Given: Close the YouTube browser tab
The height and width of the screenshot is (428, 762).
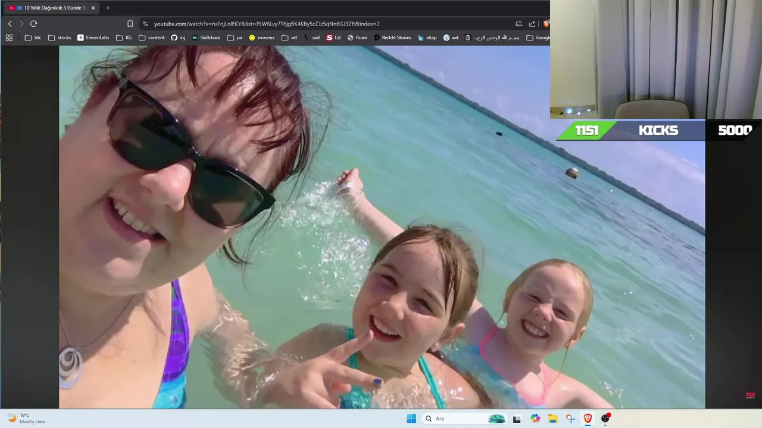Looking at the screenshot, I should pos(93,8).
